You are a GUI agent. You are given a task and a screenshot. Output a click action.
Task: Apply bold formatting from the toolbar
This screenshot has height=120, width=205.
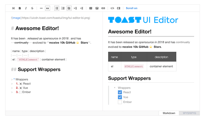[x=20, y=8]
